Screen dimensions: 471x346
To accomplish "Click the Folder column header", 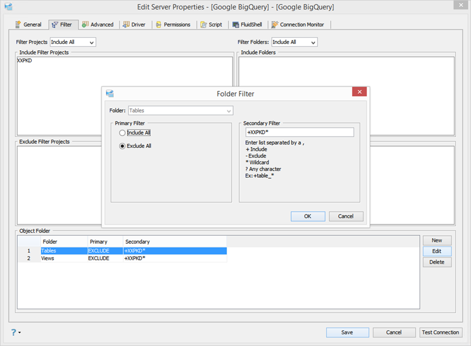I will [x=64, y=241].
